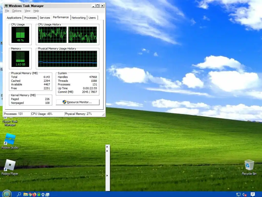This screenshot has height=197, width=262.
Task: Click status bar text Physical Memory: 27%
Action: pyautogui.click(x=78, y=114)
